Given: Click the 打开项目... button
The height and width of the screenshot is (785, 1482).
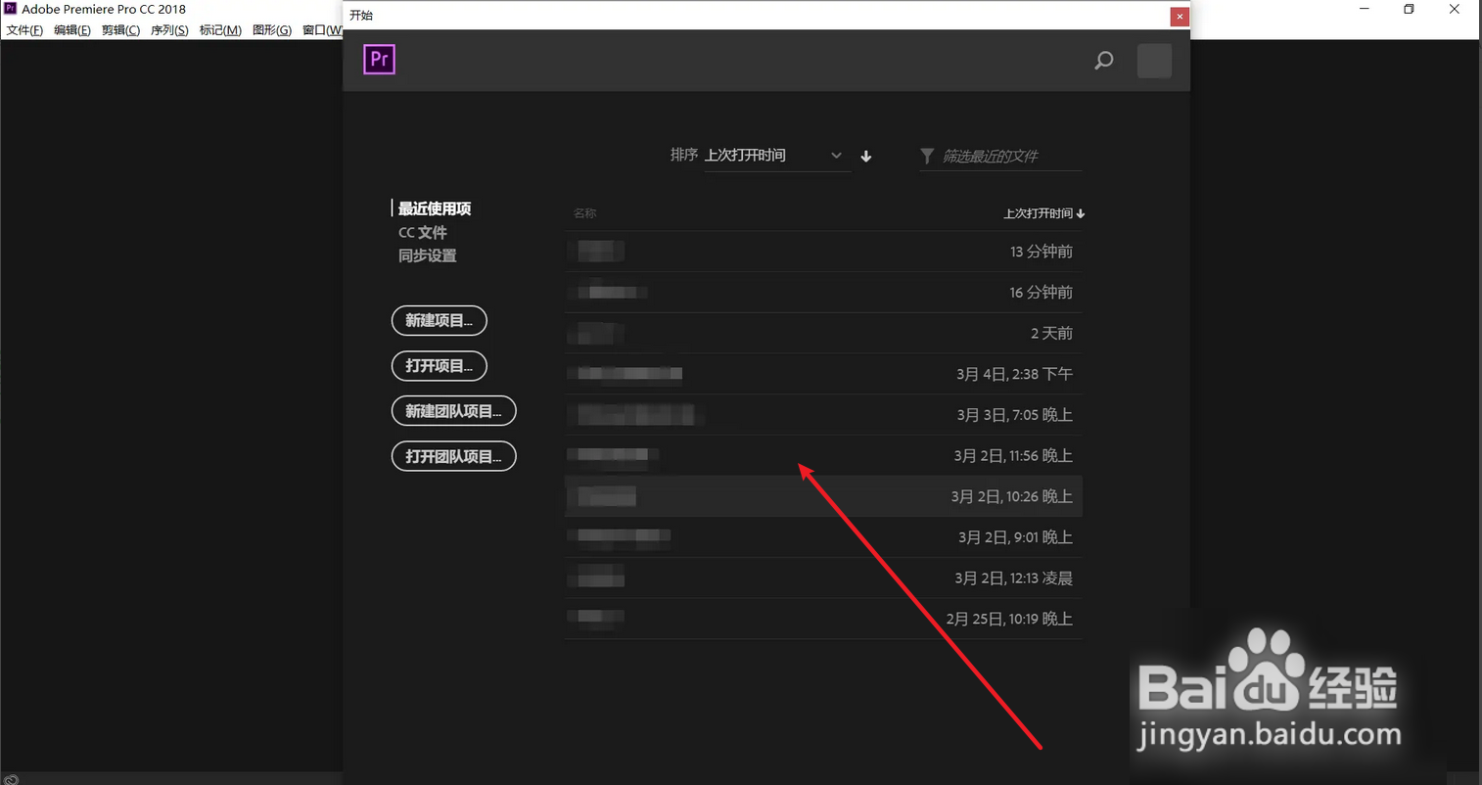Looking at the screenshot, I should [440, 366].
